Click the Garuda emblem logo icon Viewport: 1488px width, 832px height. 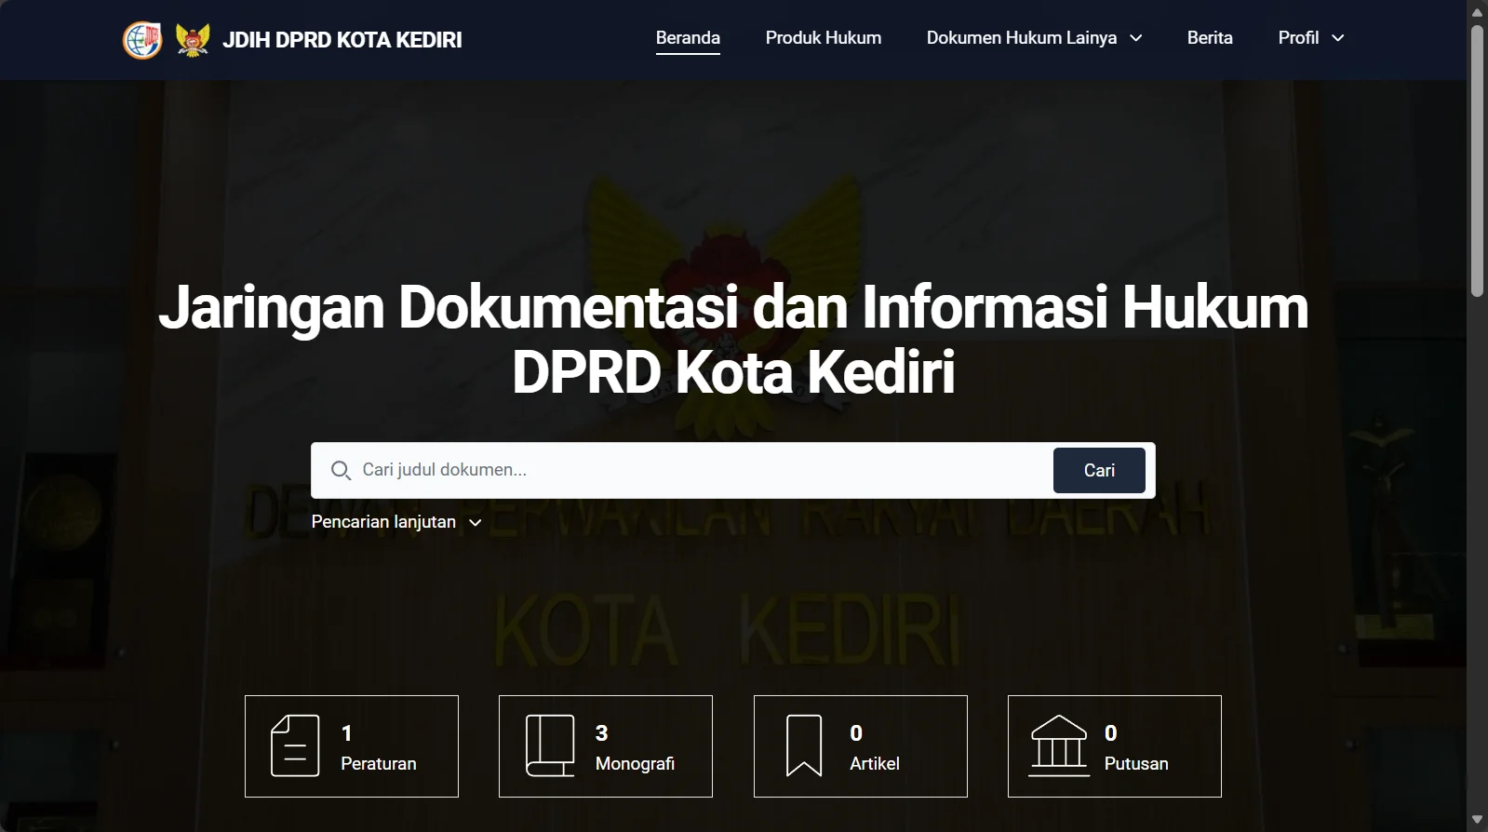coord(193,40)
